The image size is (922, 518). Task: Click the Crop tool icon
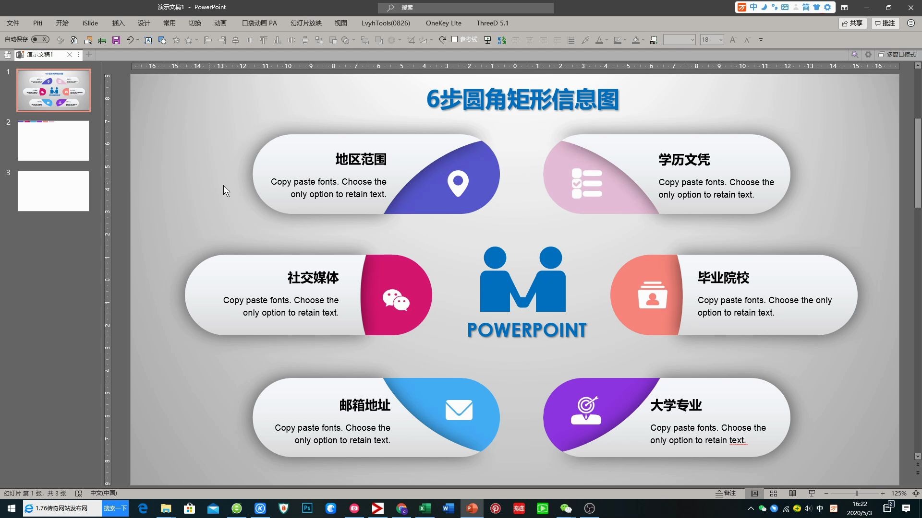click(x=411, y=40)
